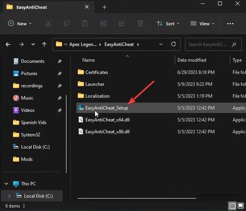Switch to details view layout
This screenshot has height=211, width=246.
click(232, 206)
